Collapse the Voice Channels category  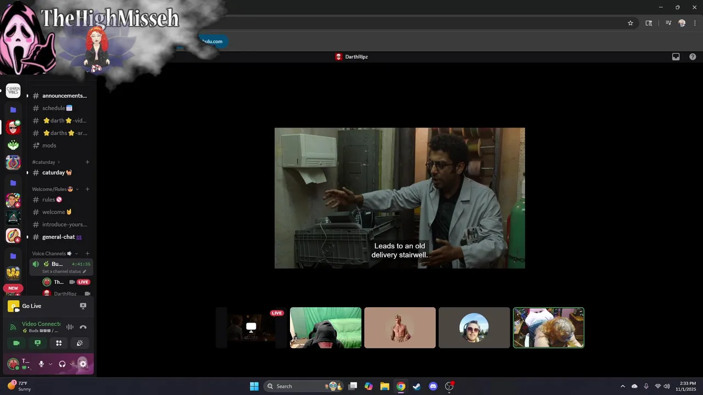click(x=55, y=253)
